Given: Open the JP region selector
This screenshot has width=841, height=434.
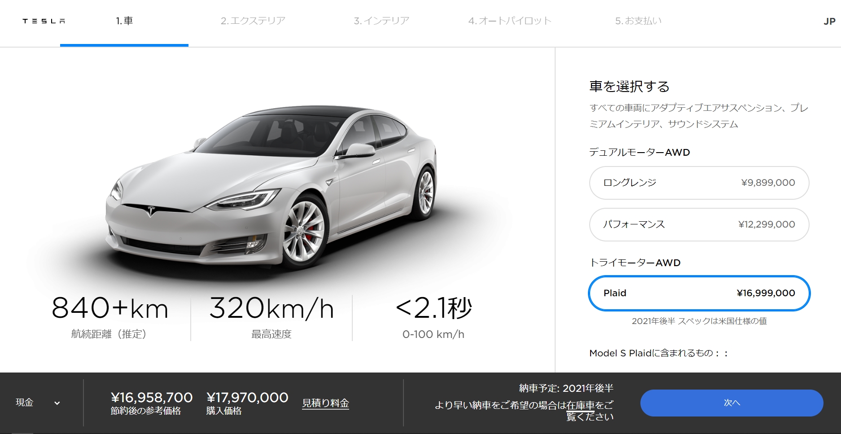Looking at the screenshot, I should coord(829,21).
